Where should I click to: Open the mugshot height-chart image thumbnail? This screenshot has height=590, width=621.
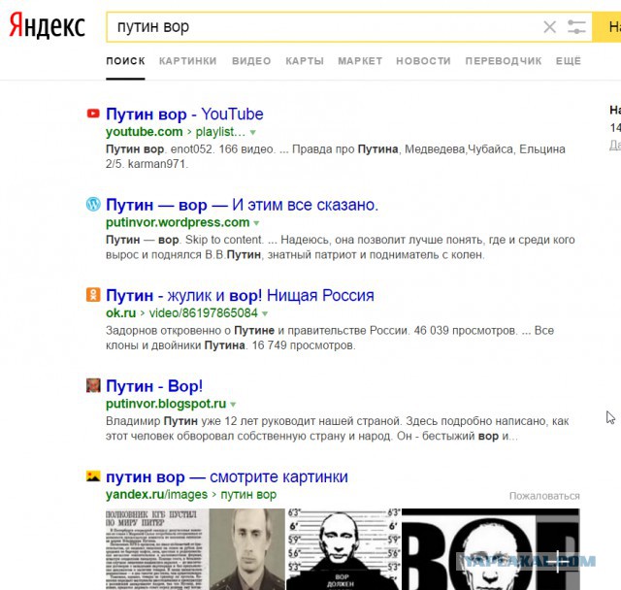(343, 549)
